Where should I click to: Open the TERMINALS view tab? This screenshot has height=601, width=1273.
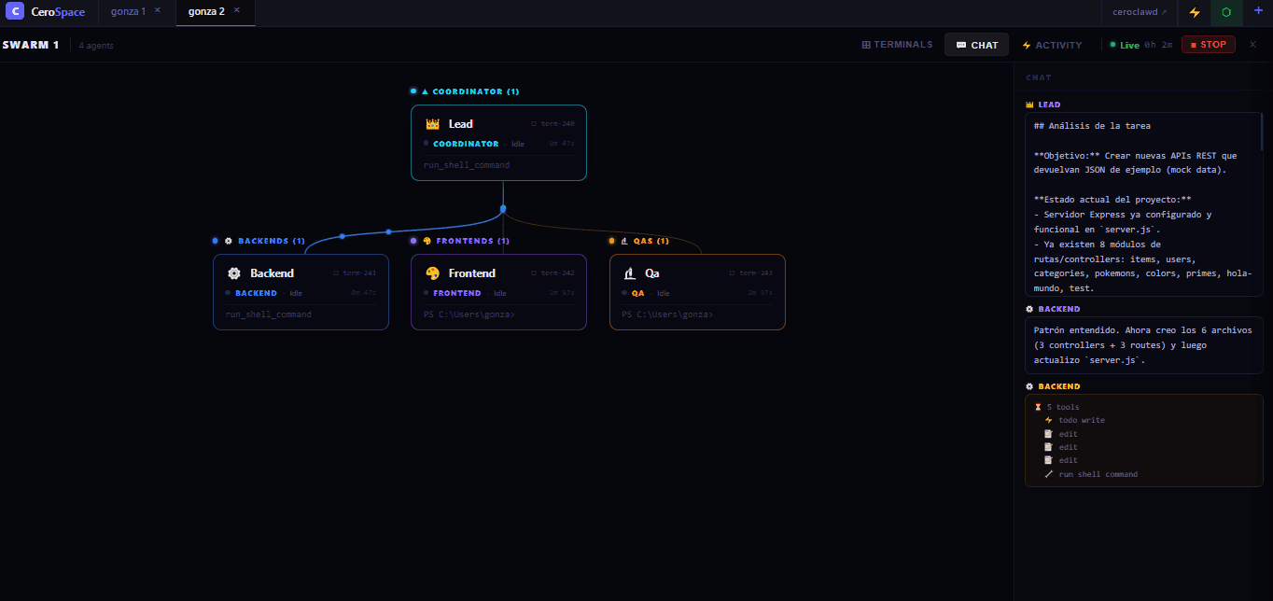pos(897,45)
